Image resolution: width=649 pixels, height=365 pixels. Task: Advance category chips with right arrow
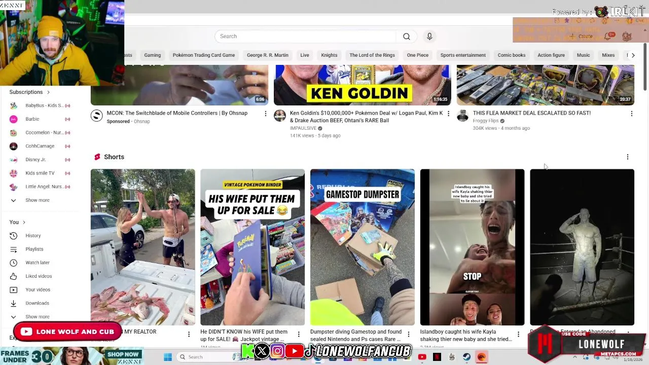coord(633,55)
